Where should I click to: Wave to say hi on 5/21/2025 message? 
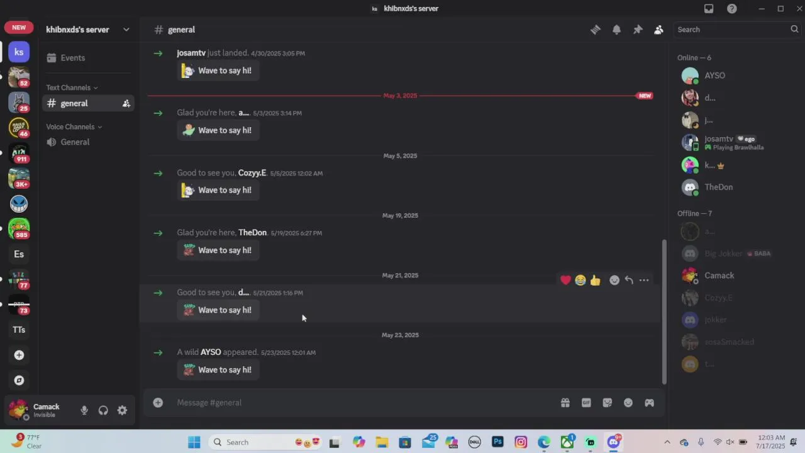point(218,310)
